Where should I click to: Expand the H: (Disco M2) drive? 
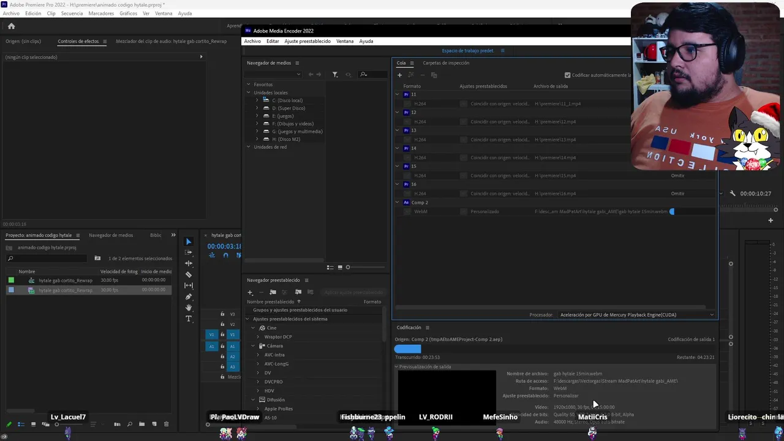(x=257, y=139)
